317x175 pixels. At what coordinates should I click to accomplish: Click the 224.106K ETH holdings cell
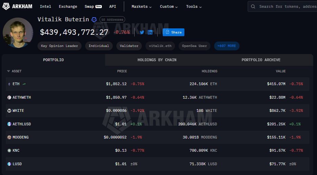coord(203,84)
